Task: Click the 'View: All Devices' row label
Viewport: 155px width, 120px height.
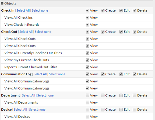Action: pyautogui.click(x=17, y=117)
